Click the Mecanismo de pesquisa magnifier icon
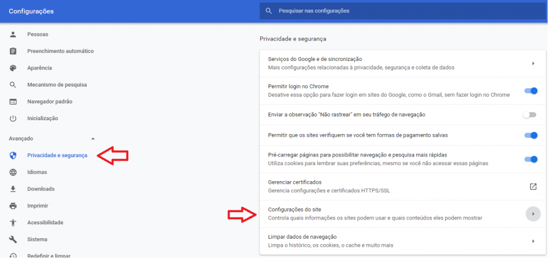The width and height of the screenshot is (548, 258). tap(13, 85)
